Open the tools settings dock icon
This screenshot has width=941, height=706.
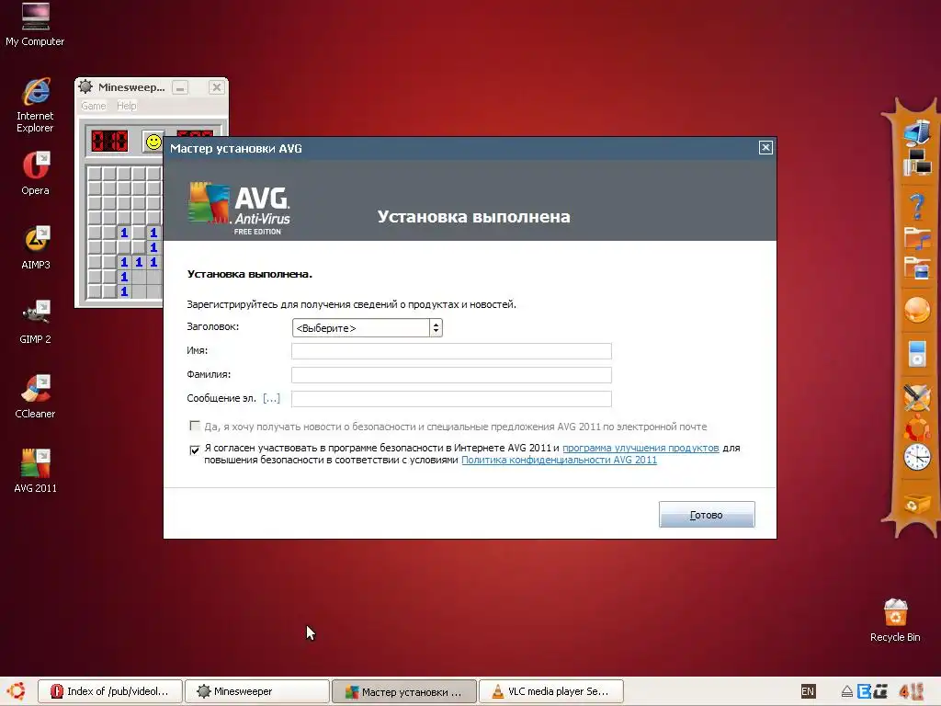(917, 397)
